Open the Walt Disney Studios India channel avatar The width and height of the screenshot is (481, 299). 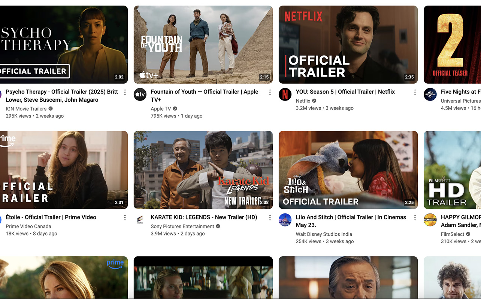pos(285,220)
